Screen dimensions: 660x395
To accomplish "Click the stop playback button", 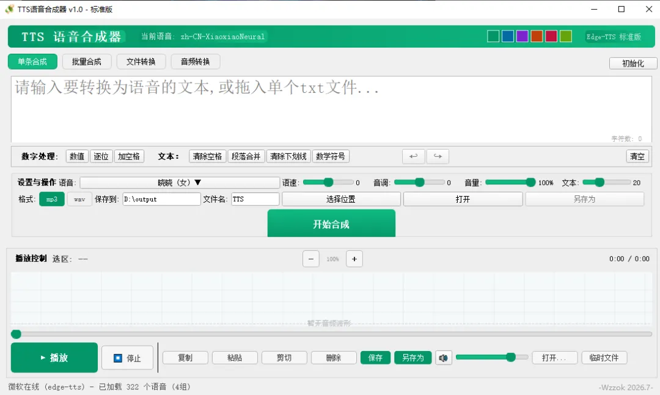I will point(127,358).
